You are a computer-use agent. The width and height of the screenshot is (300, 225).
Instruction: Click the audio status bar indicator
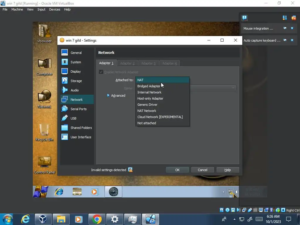[x=239, y=210]
